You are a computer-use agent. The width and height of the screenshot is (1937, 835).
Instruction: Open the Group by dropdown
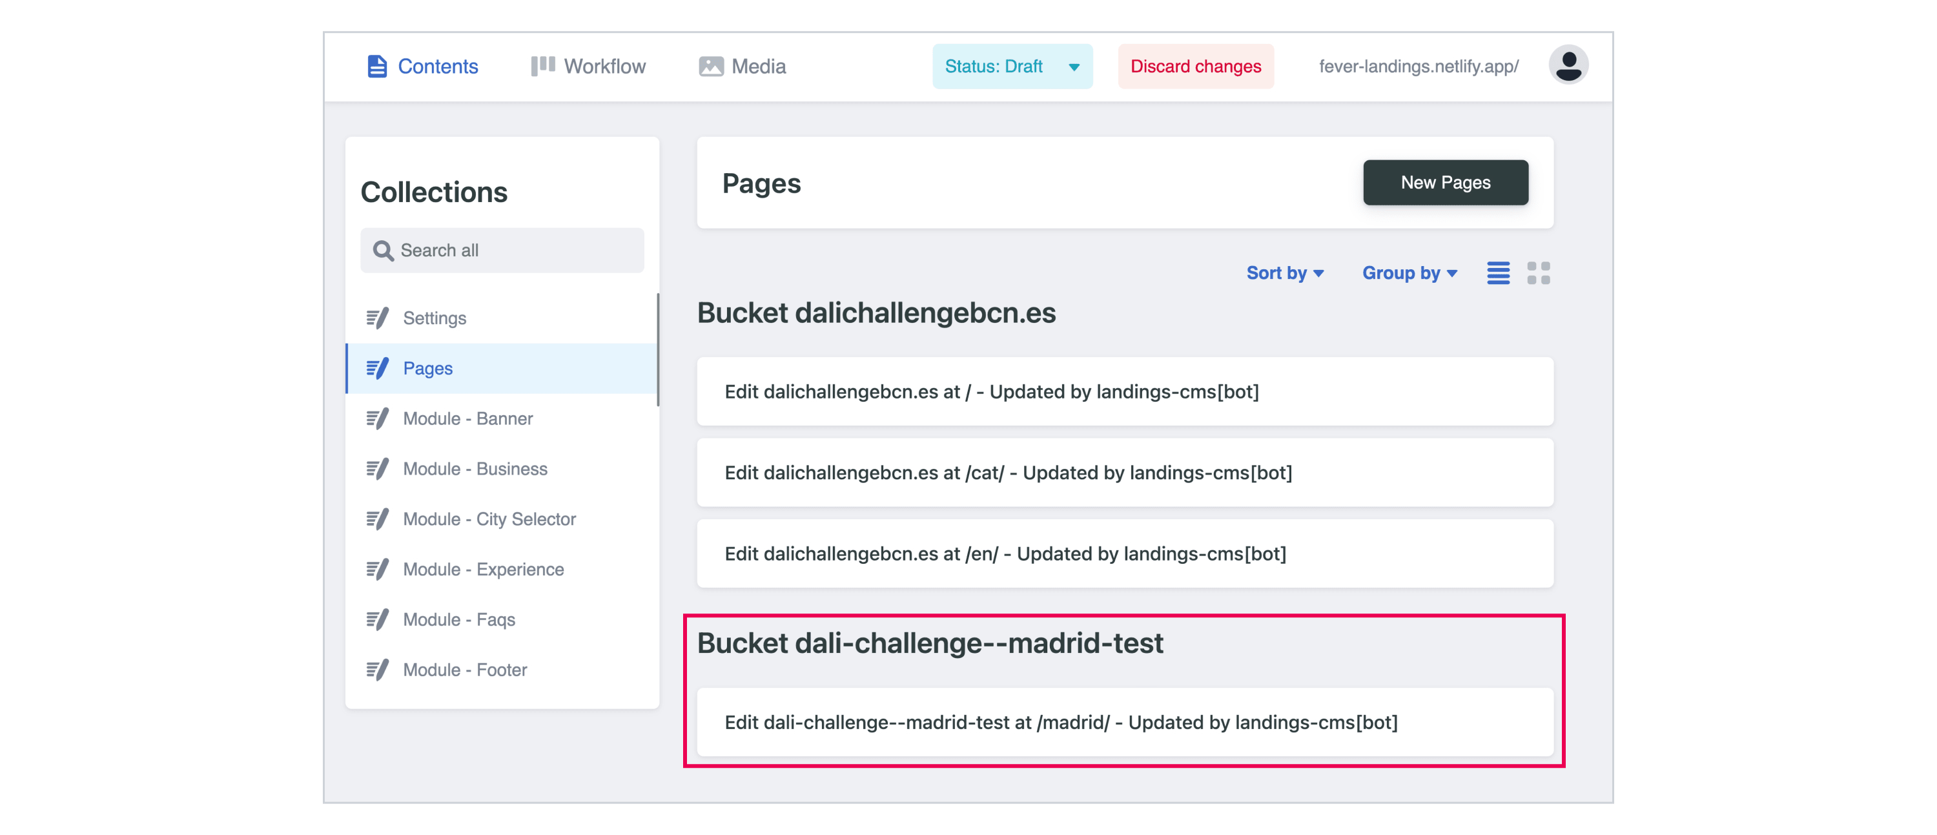(1410, 273)
